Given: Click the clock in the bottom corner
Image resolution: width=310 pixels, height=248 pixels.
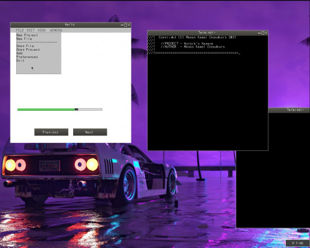Looking at the screenshot, I should (298, 243).
